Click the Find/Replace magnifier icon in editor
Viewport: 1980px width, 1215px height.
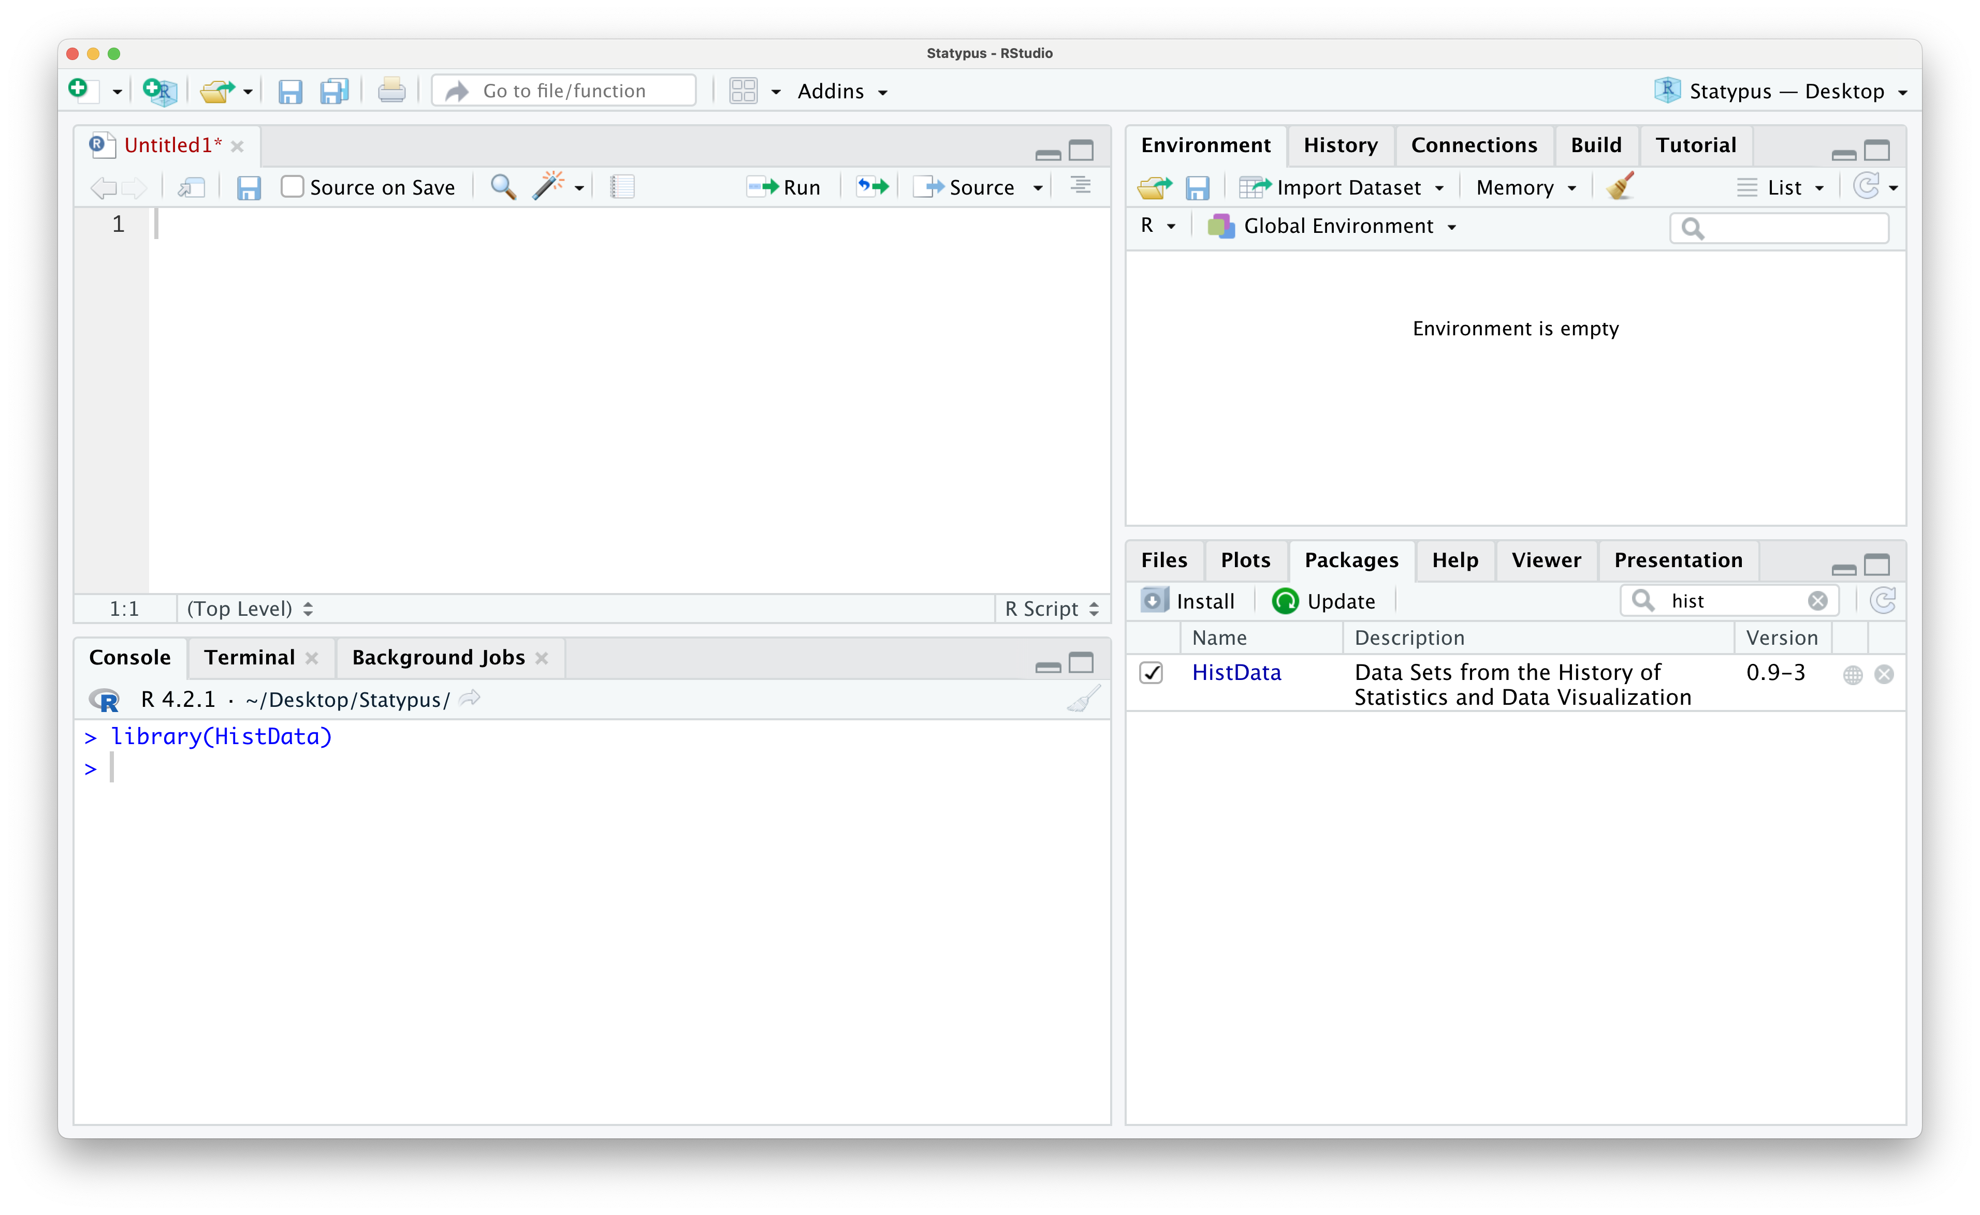point(503,186)
